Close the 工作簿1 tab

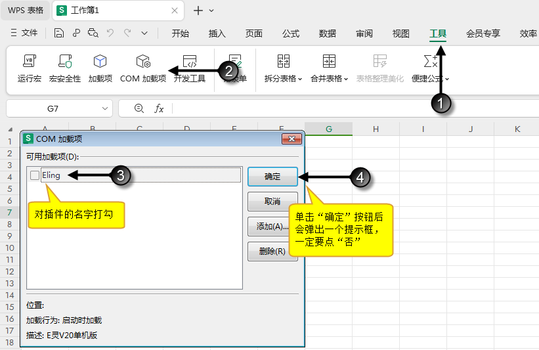pos(175,11)
